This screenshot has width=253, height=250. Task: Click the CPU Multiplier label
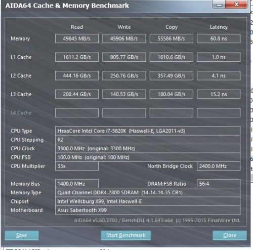point(28,166)
